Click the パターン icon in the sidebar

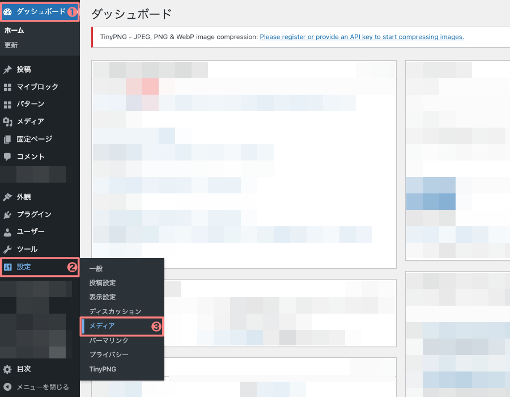(8, 104)
